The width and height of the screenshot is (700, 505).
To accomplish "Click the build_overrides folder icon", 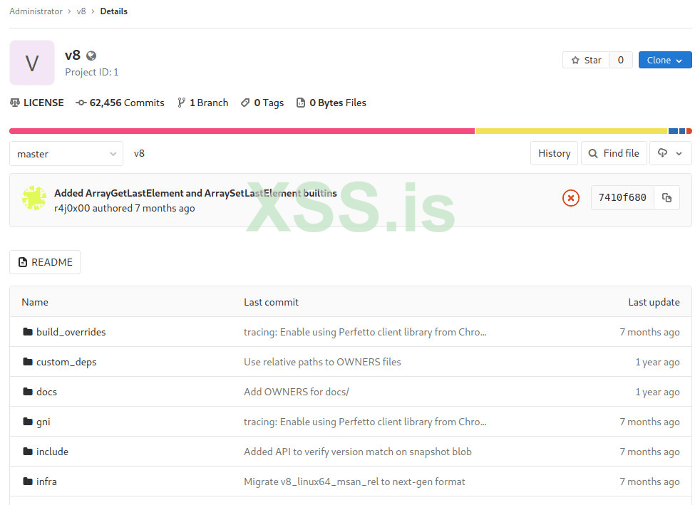I will (28, 331).
